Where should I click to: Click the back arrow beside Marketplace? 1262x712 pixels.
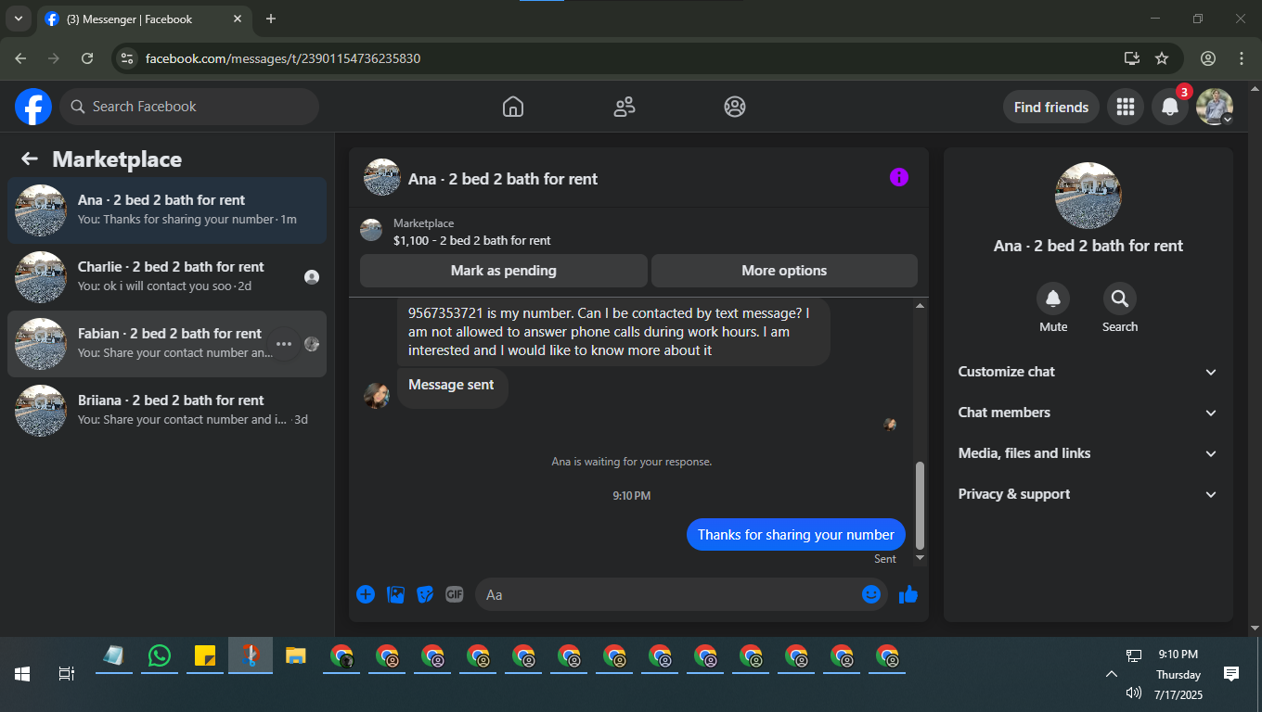(x=30, y=159)
